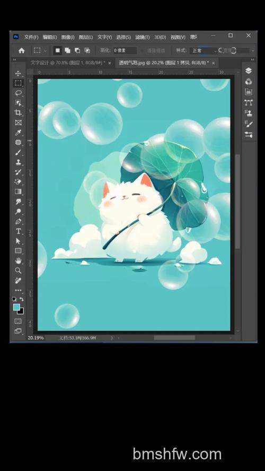Swap foreground and background colors

(x=22, y=299)
